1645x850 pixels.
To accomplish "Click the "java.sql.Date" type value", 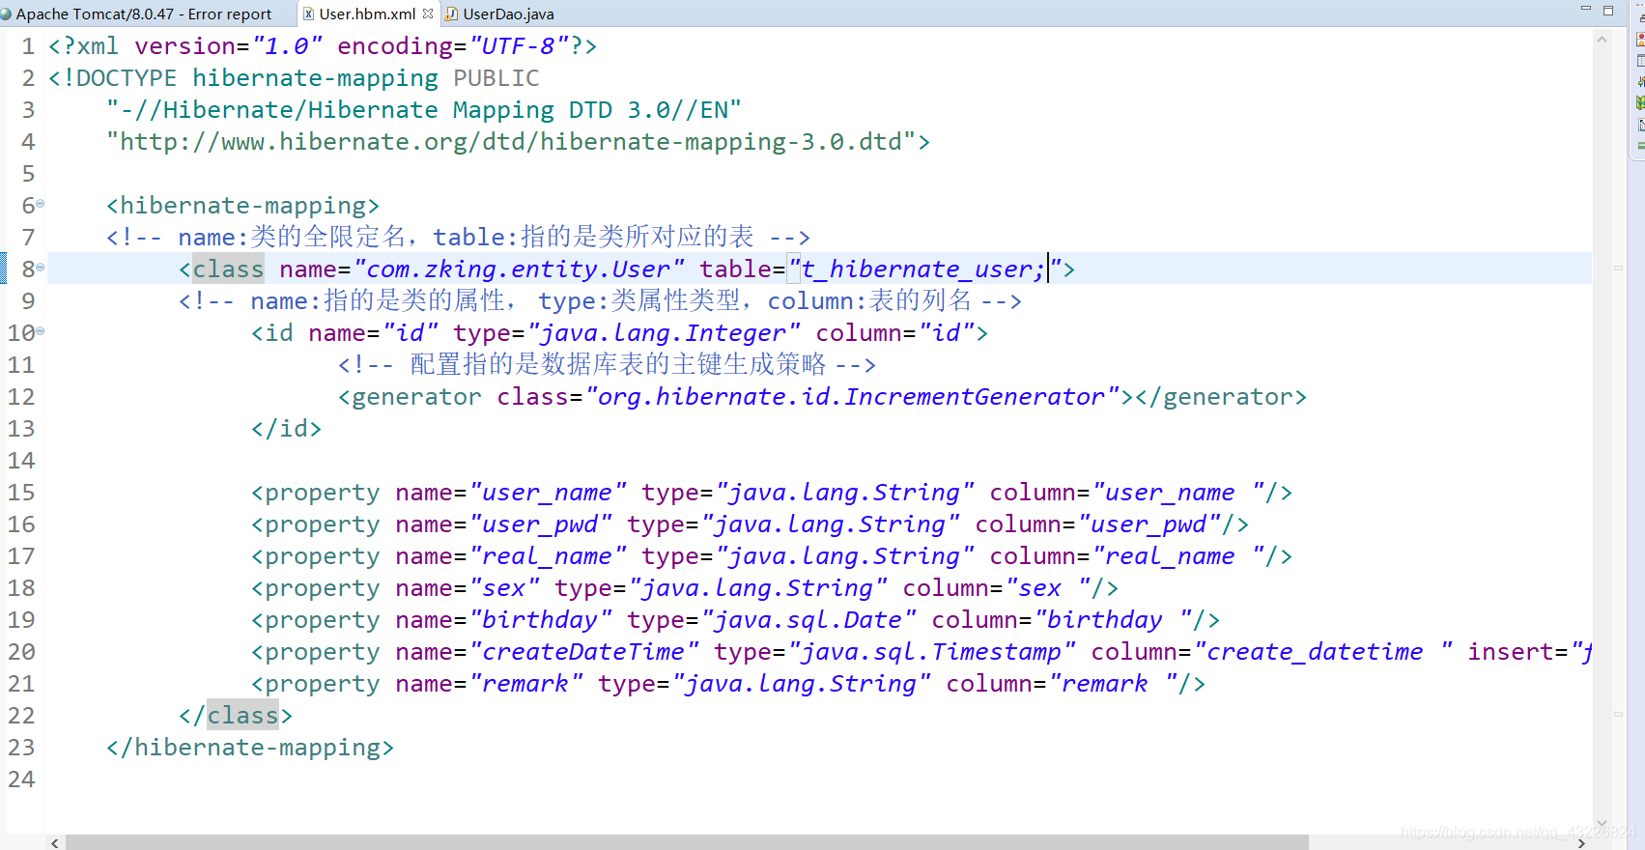I will coord(808,619).
